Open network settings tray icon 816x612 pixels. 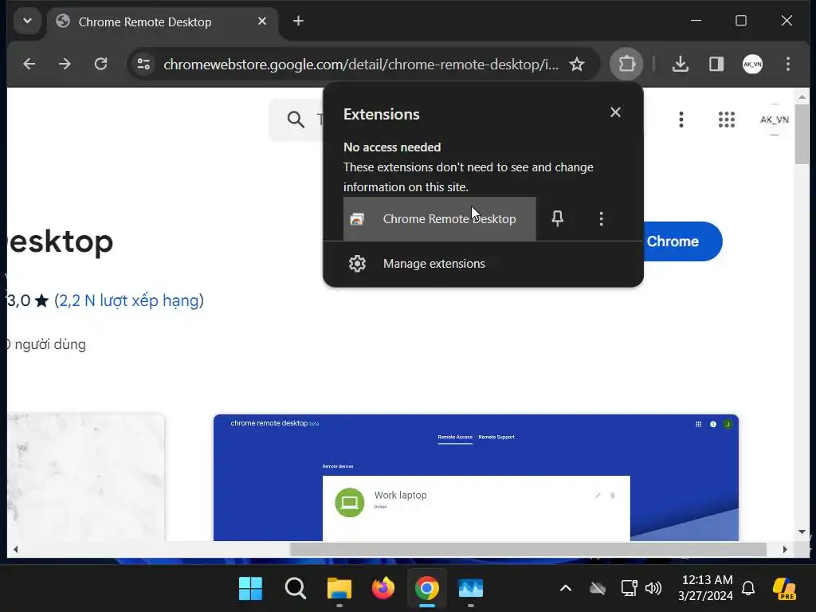tap(630, 589)
